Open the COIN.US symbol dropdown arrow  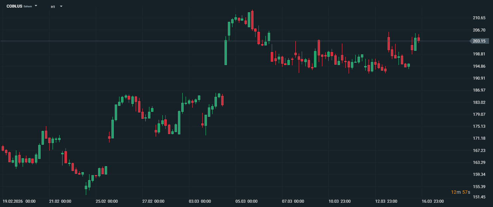(x=36, y=6)
